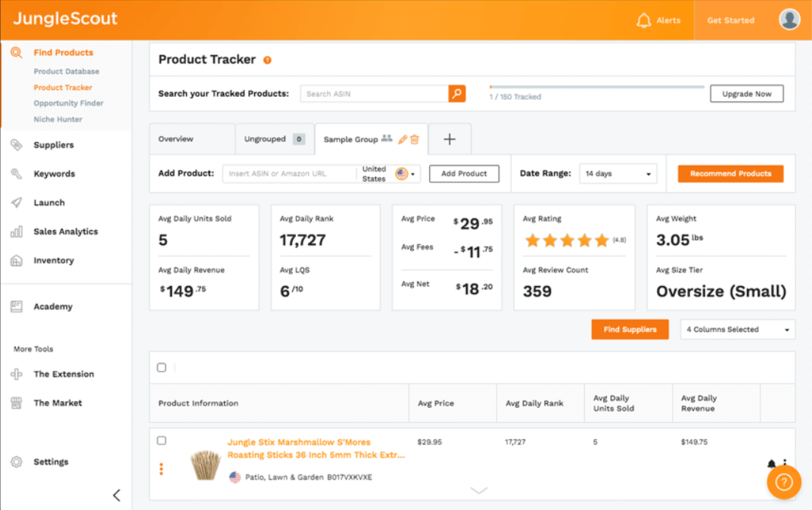Screen dimensions: 812x510
Task: Click the Find Products magnifier icon
Action: point(17,52)
